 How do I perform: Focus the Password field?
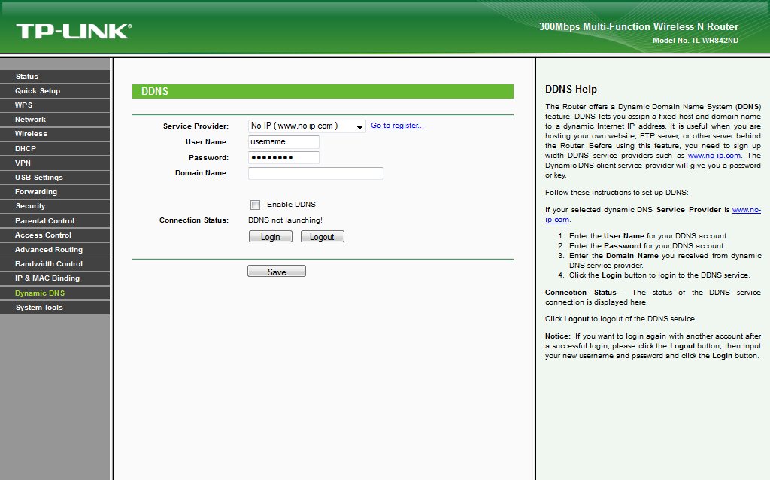283,158
